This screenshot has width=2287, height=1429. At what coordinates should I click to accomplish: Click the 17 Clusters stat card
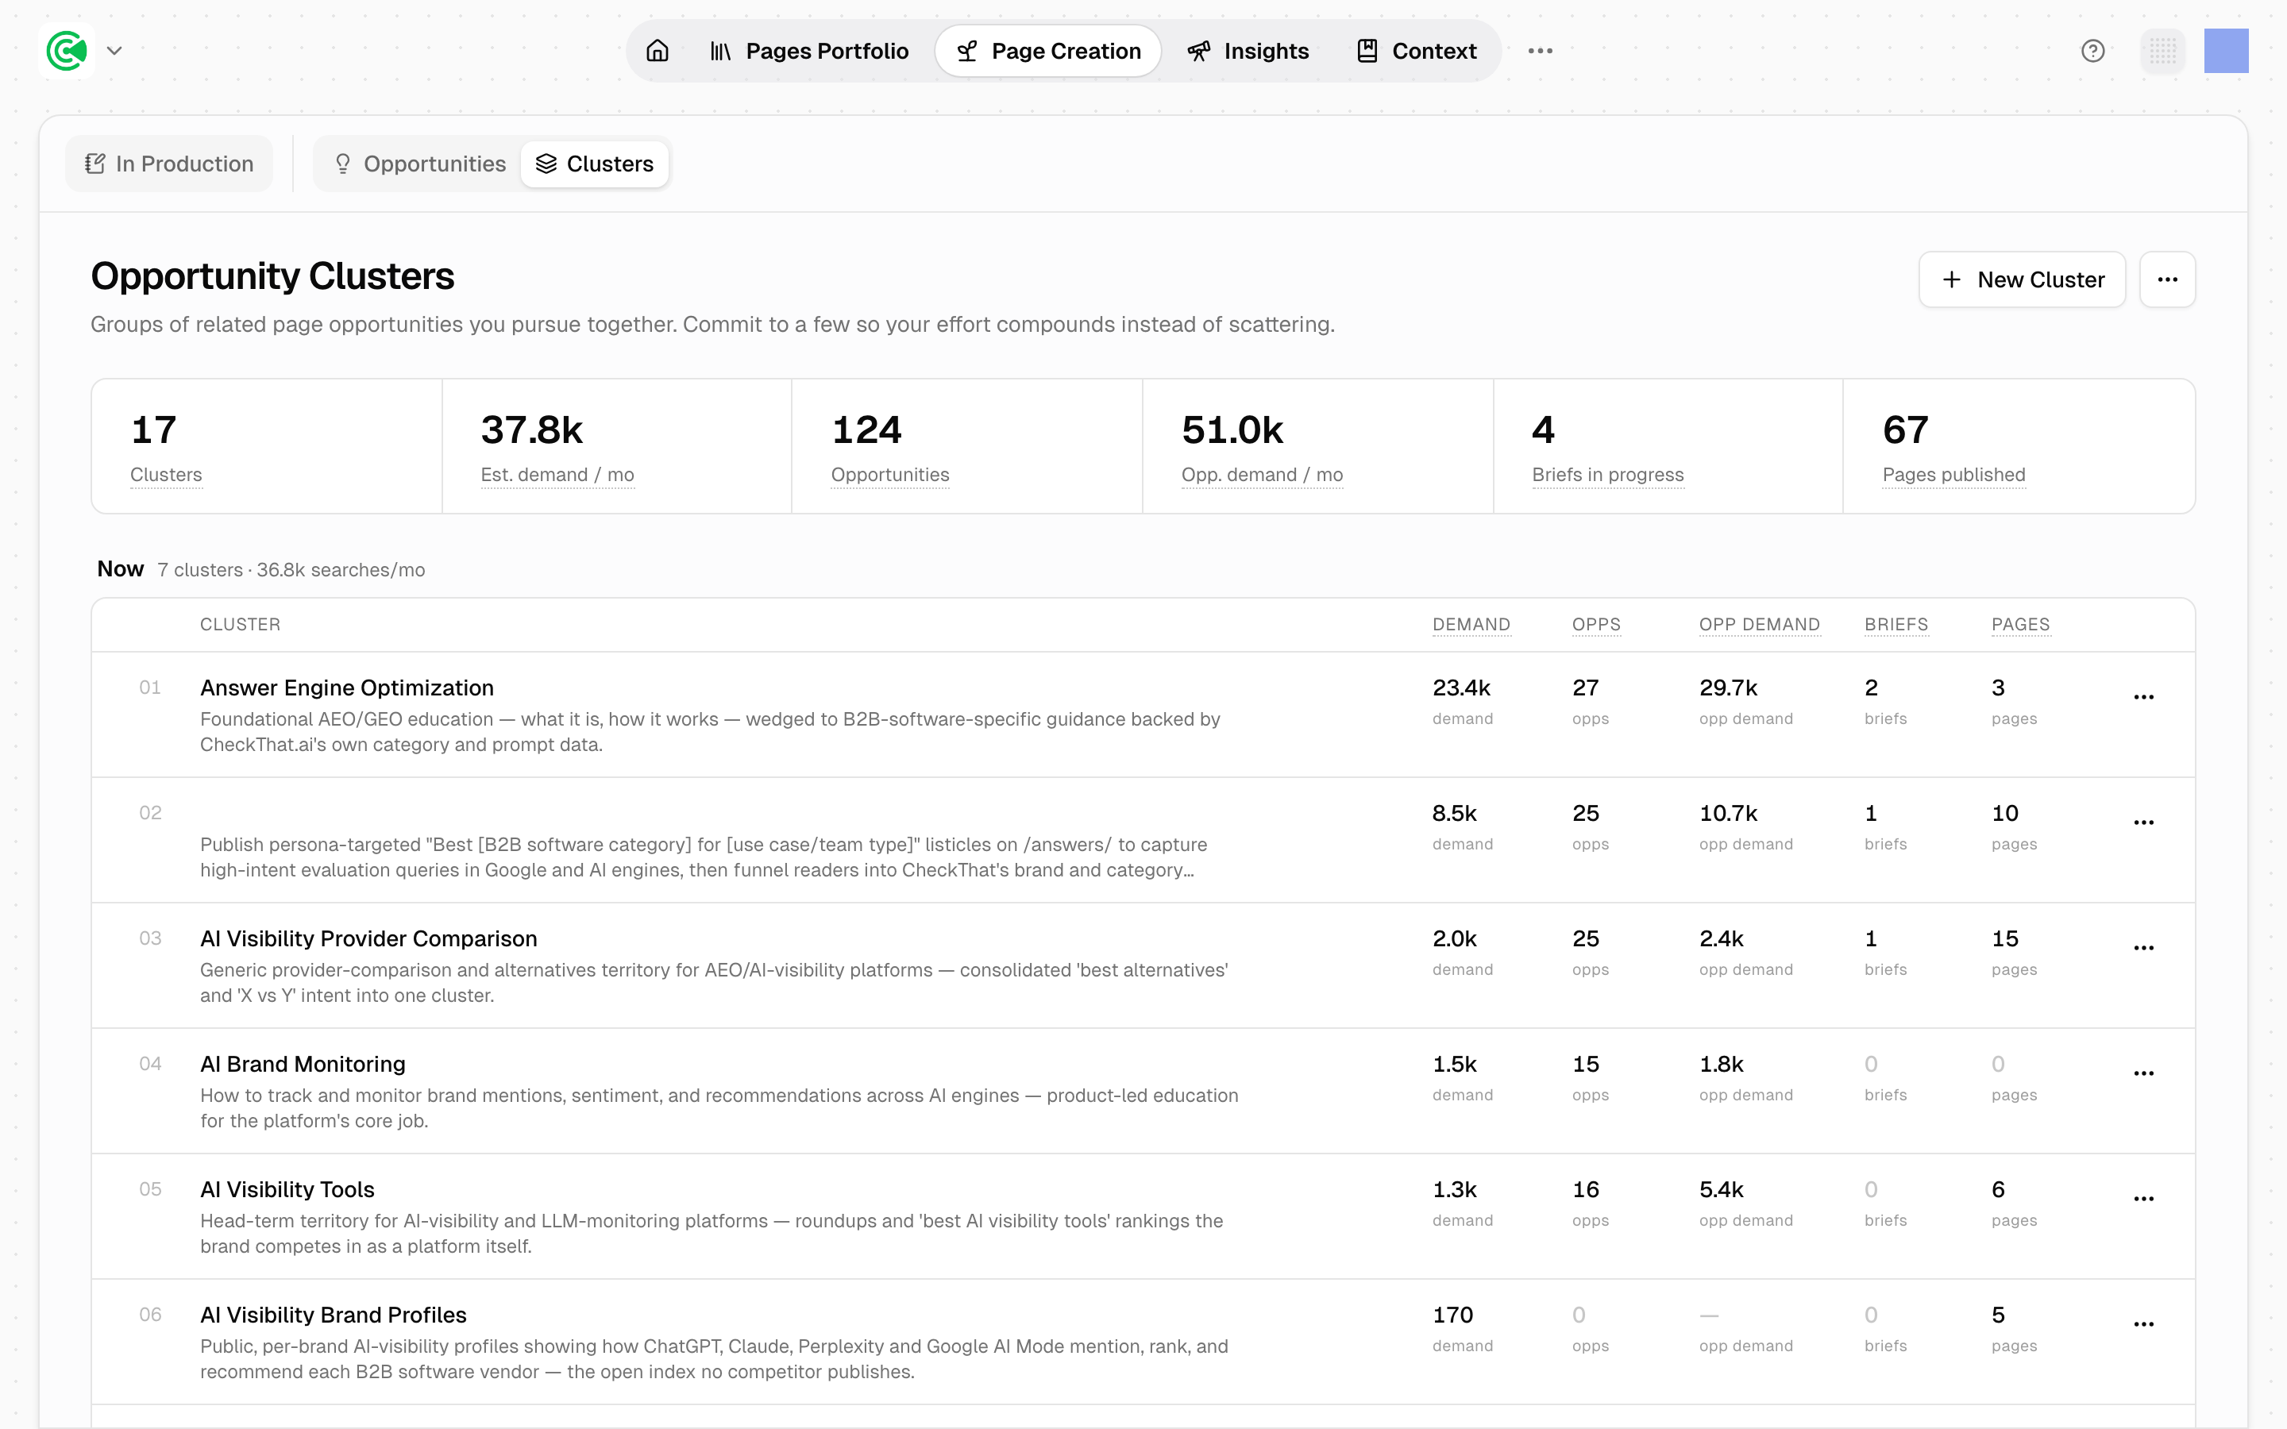coord(267,446)
